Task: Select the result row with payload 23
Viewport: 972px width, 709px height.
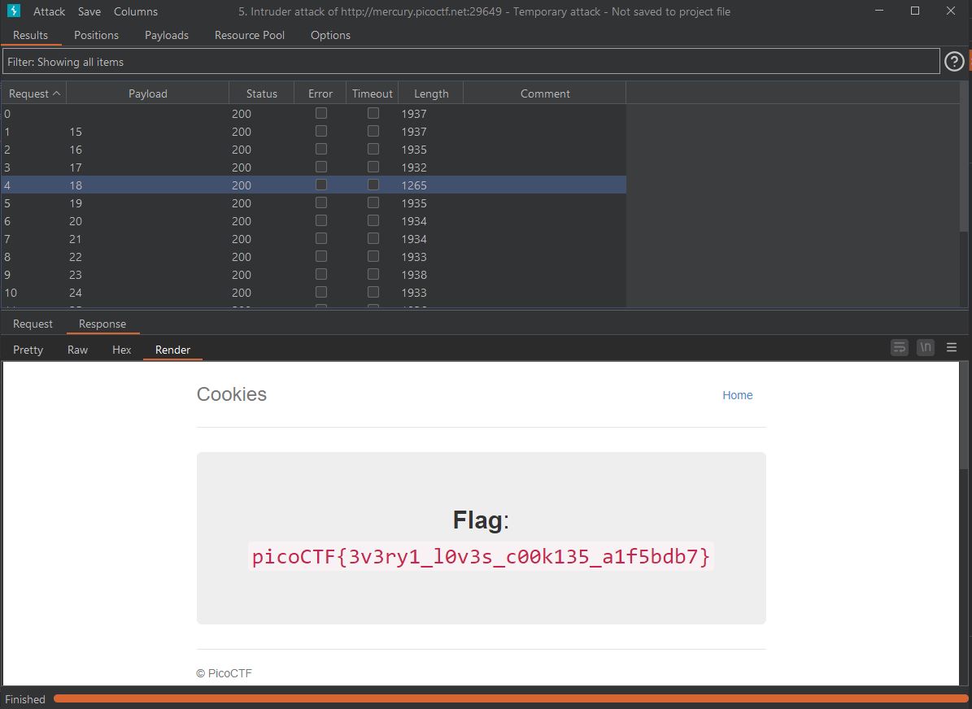Action: coord(313,275)
